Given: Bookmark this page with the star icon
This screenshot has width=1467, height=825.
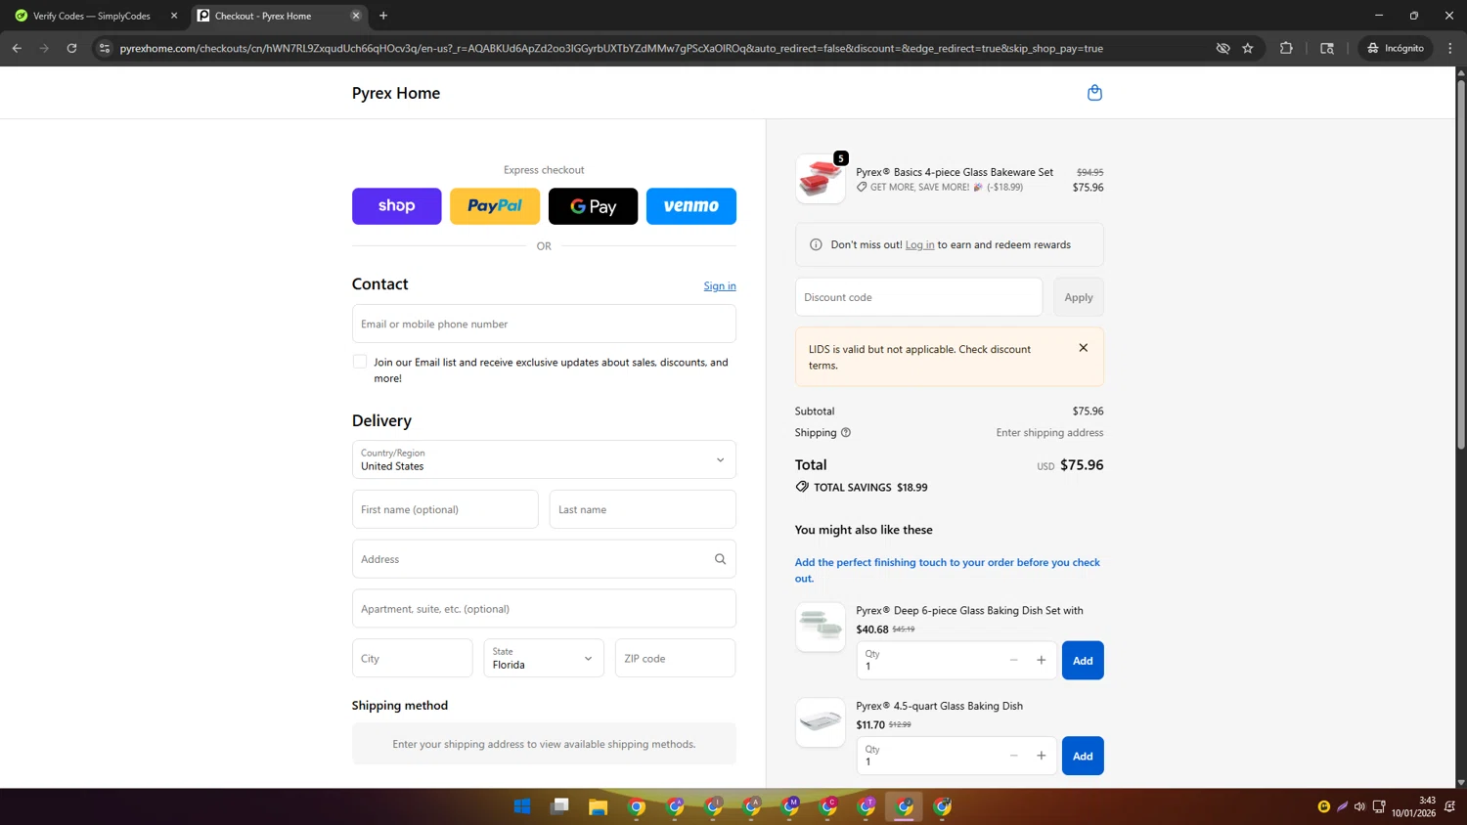Looking at the screenshot, I should point(1248,48).
